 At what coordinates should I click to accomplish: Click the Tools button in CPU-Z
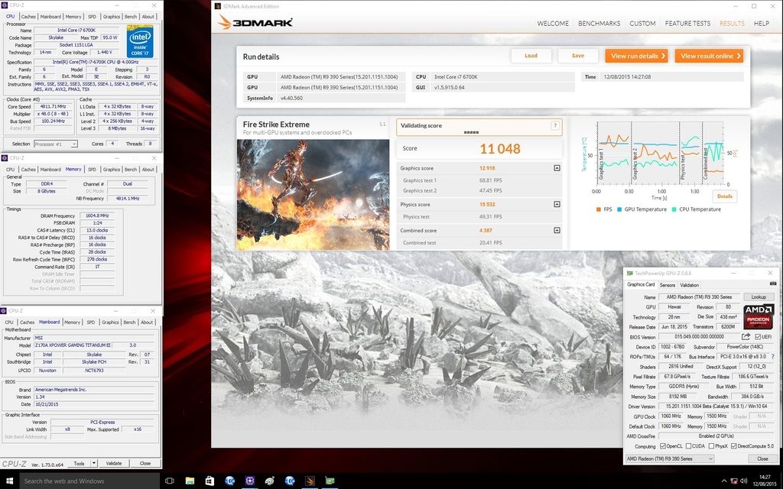[79, 463]
